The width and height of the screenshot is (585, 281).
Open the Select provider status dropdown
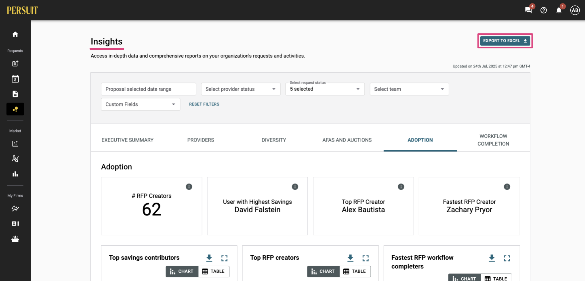click(240, 89)
